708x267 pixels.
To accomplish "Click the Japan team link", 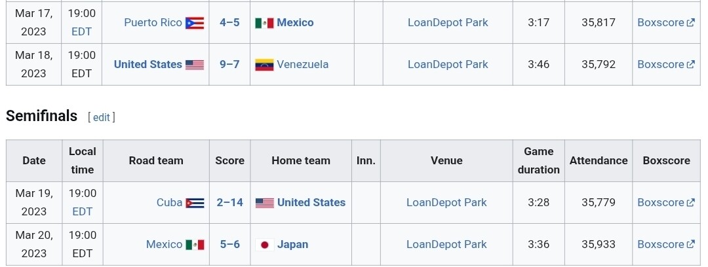I will point(292,244).
